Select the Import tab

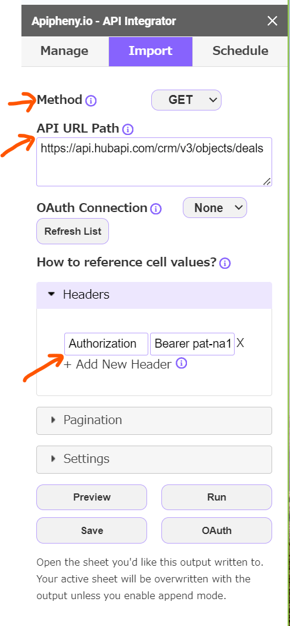151,51
